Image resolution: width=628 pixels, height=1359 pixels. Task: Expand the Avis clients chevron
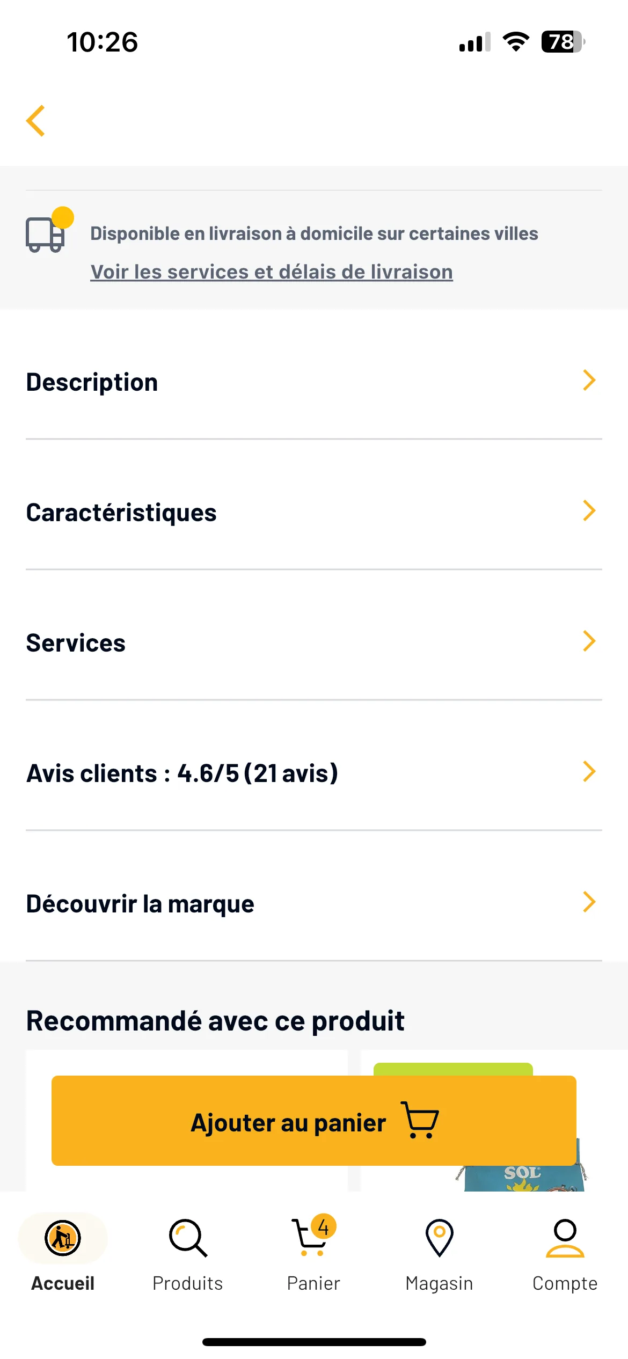pyautogui.click(x=589, y=771)
